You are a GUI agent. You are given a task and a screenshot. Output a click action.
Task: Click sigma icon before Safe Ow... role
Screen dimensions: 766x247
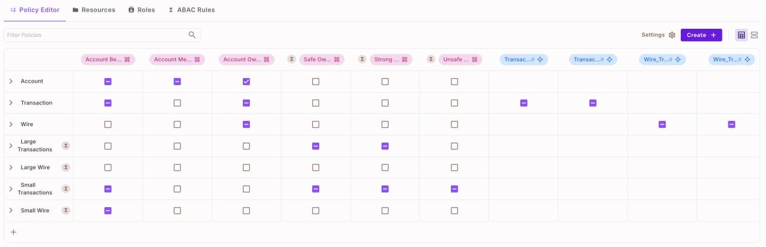tap(291, 59)
